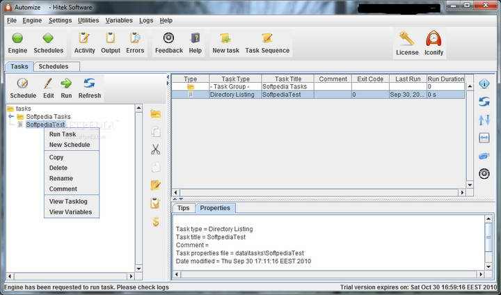
Task: Open the Variables menu
Action: tap(119, 20)
